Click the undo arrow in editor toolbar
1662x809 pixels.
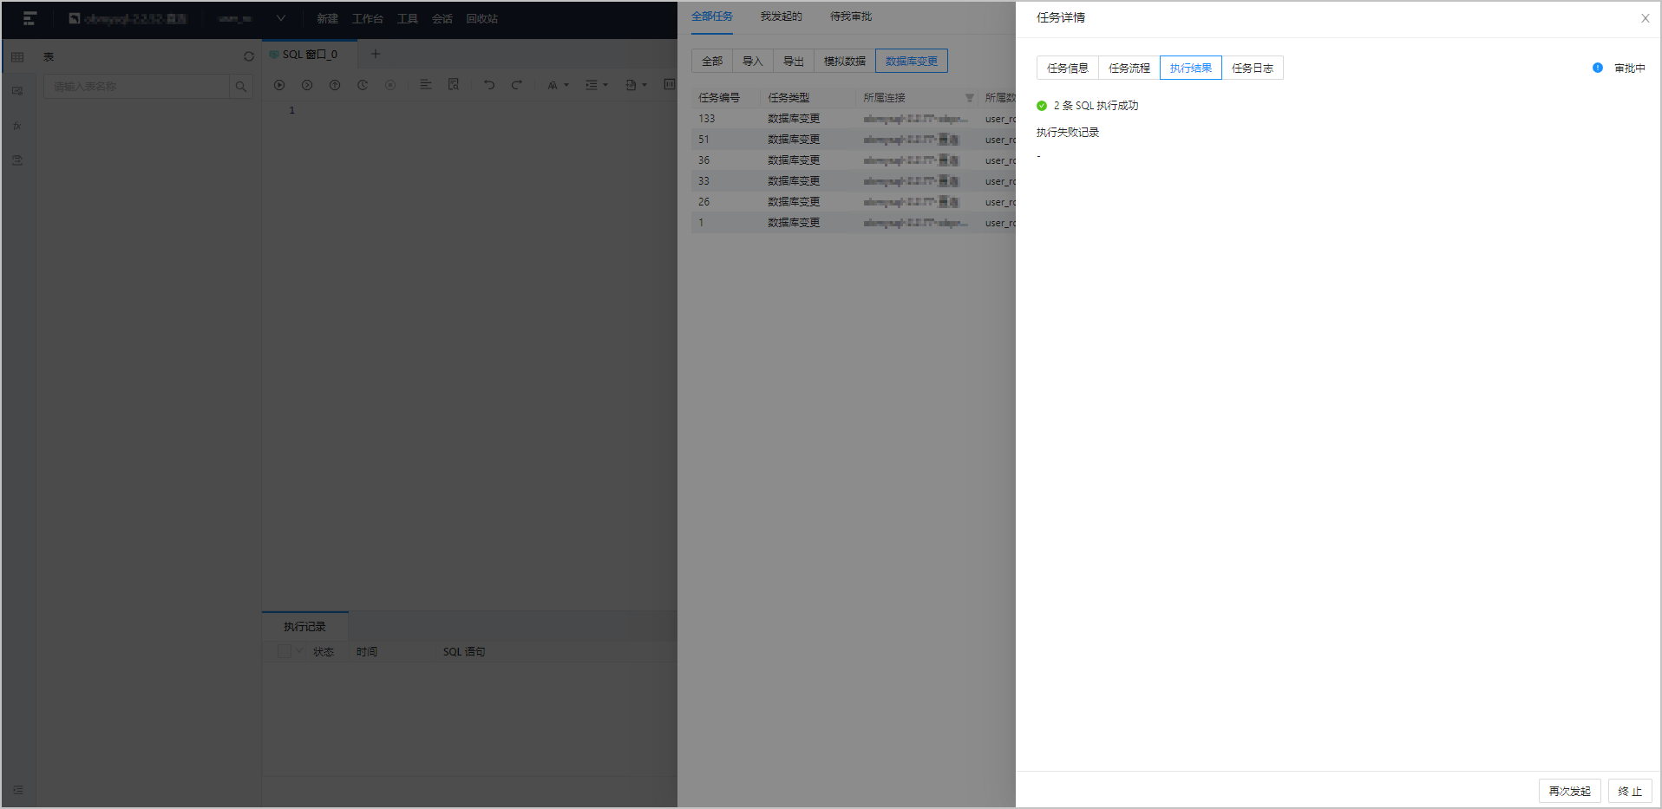click(489, 85)
